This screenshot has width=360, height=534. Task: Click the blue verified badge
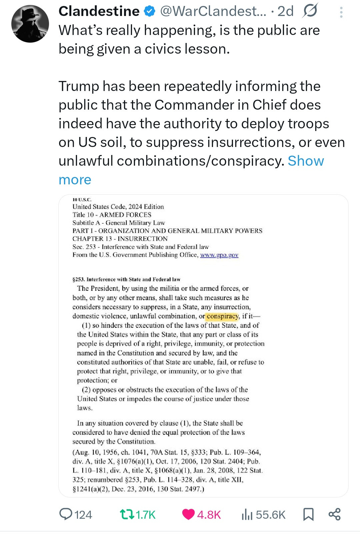[150, 12]
